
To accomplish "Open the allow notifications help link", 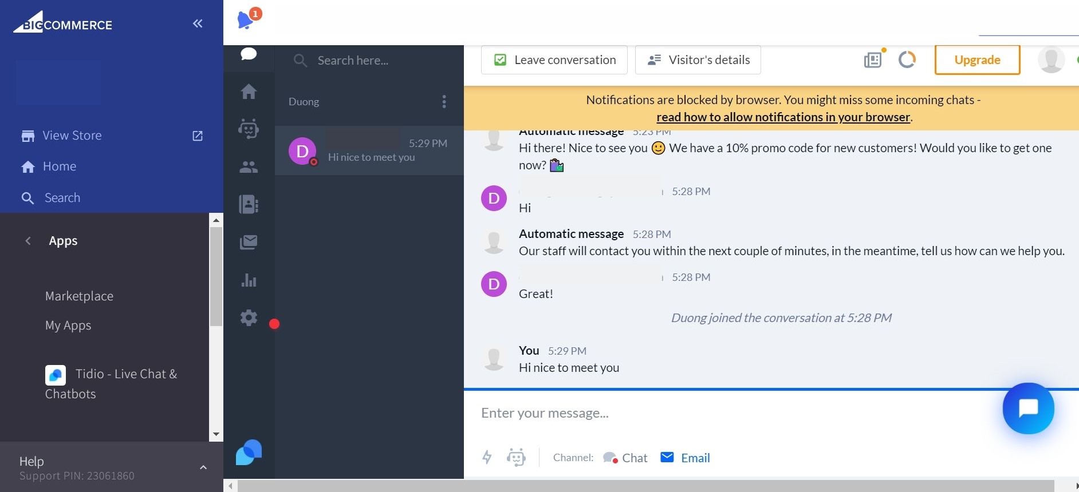I will tap(783, 117).
